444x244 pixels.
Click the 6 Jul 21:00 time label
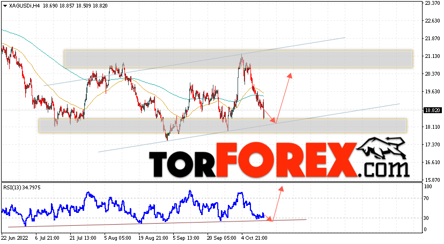pyautogui.click(x=47, y=238)
